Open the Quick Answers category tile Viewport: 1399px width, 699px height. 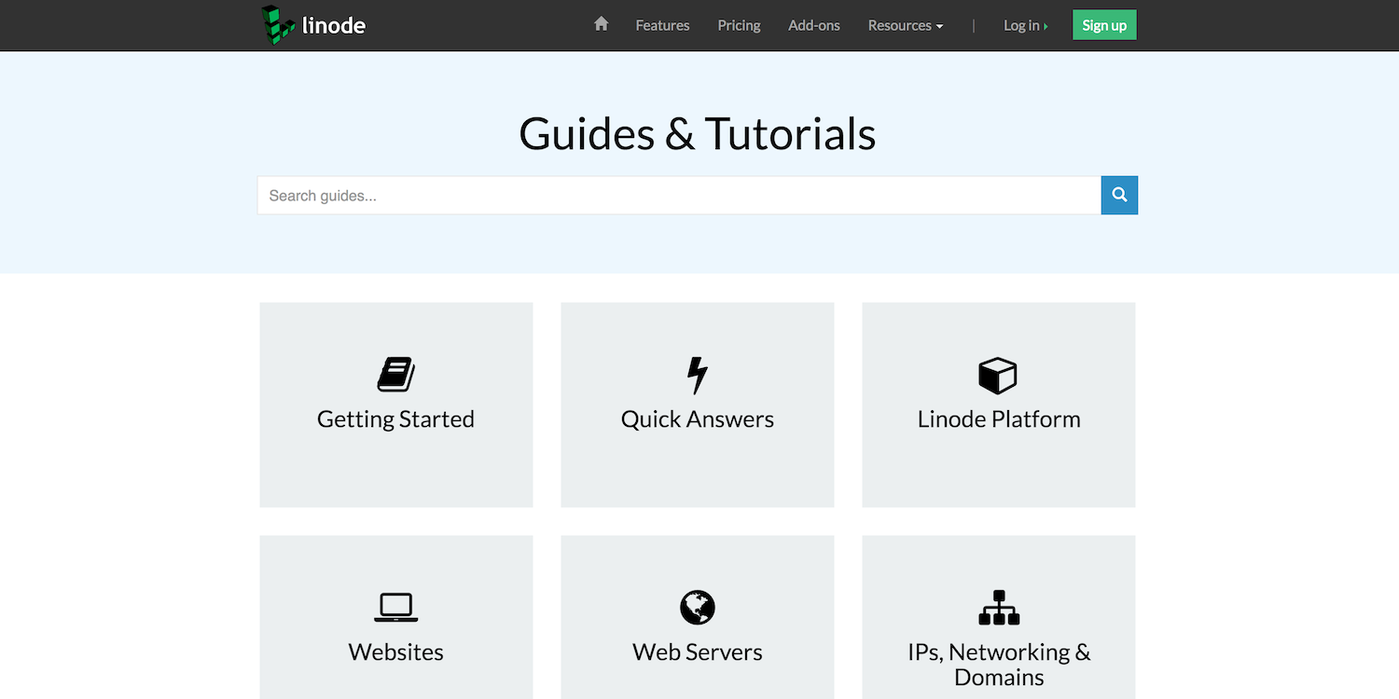point(697,404)
